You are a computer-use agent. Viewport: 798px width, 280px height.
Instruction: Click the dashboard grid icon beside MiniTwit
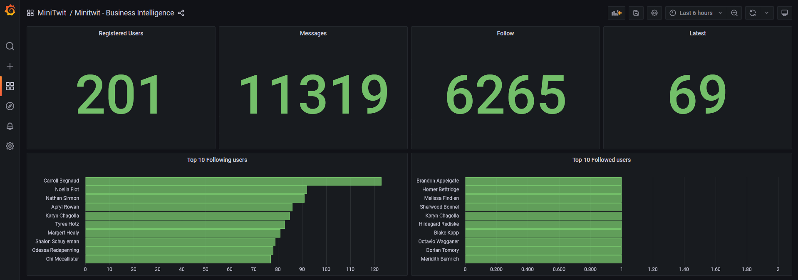30,13
